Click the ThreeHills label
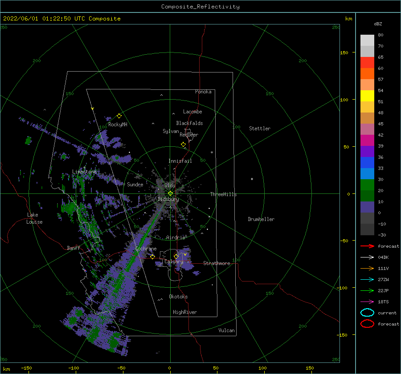The width and height of the screenshot is (401, 374). click(x=224, y=194)
